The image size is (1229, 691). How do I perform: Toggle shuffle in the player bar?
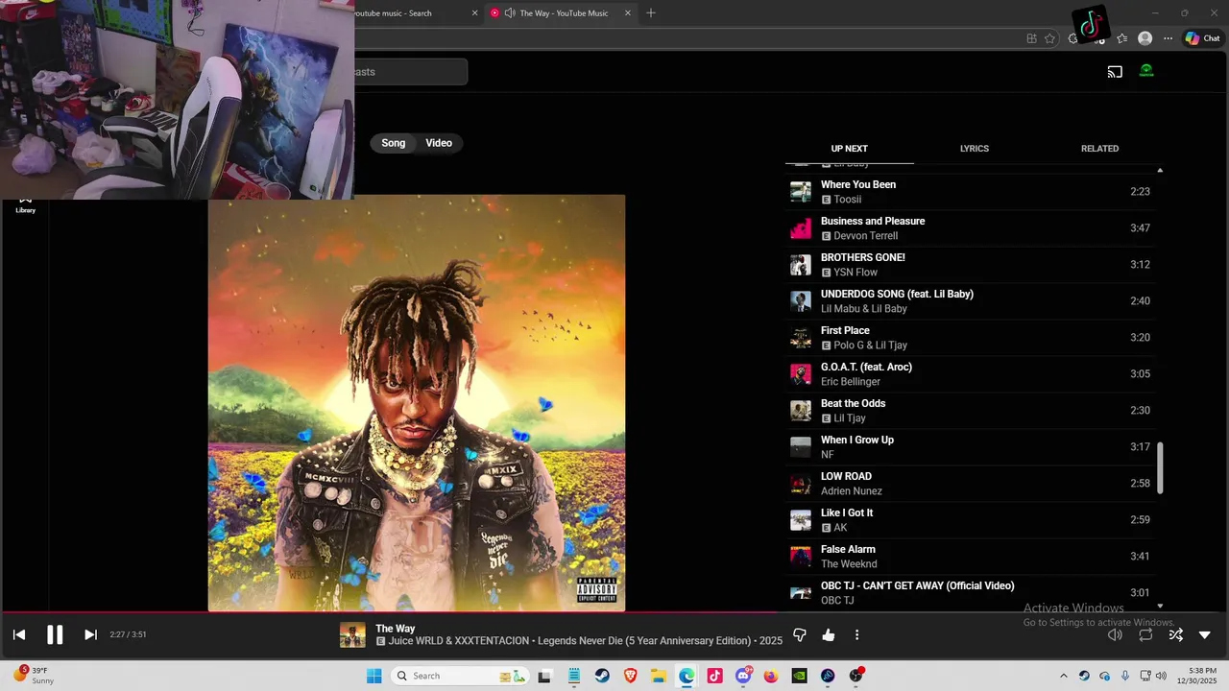click(x=1175, y=634)
